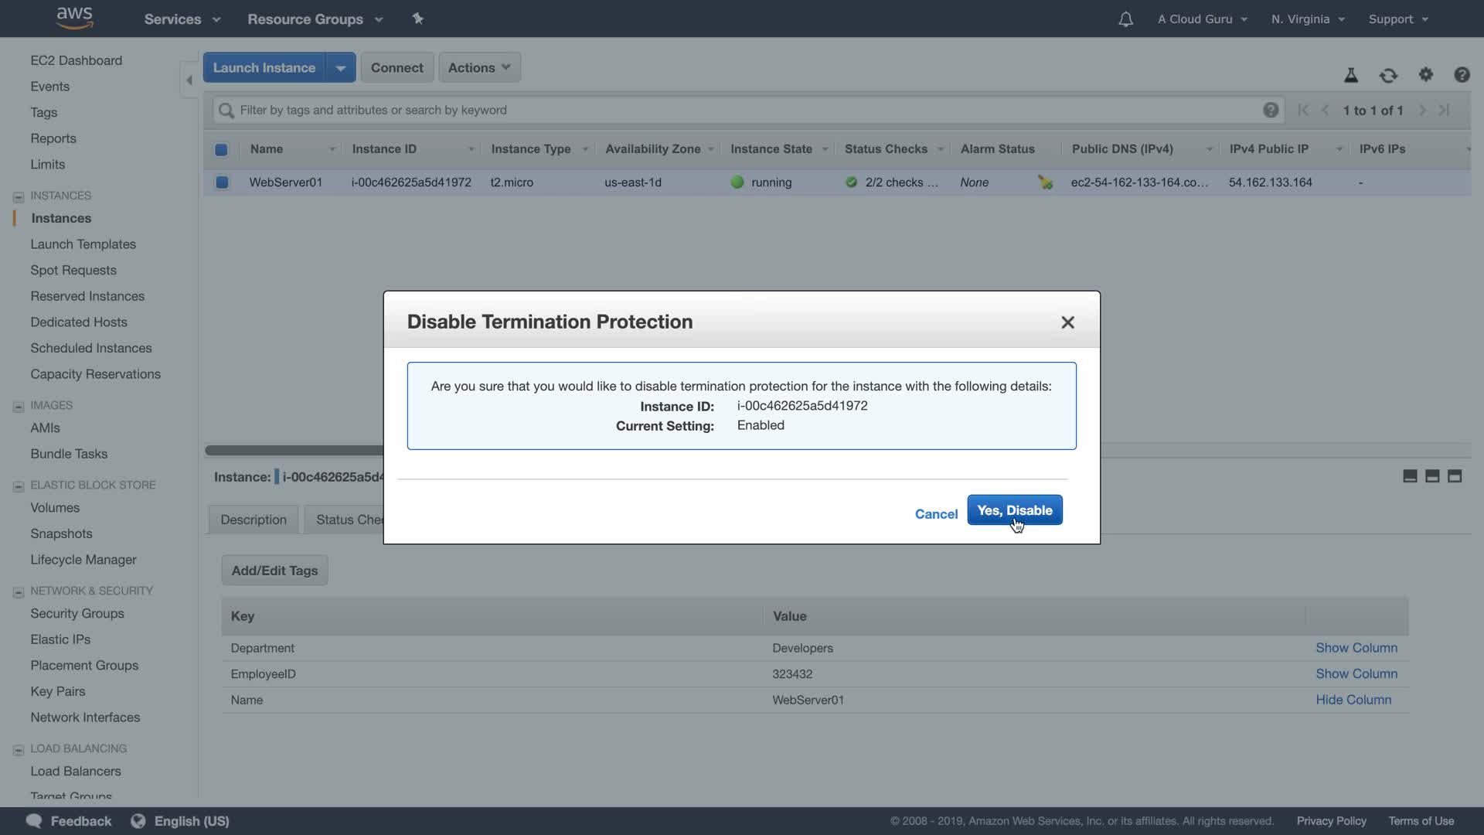
Task: Click the notifications bell icon
Action: point(1125,19)
